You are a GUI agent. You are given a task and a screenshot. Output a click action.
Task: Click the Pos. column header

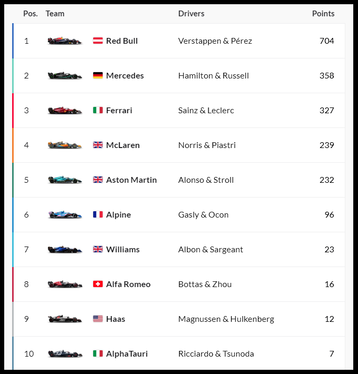point(31,14)
